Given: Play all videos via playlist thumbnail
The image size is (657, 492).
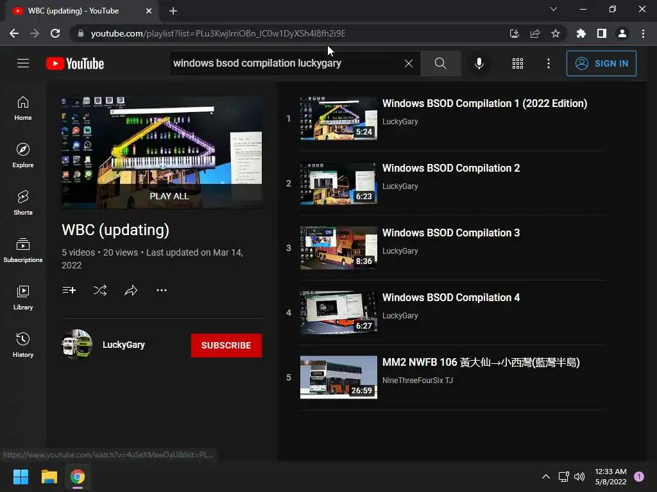Looking at the screenshot, I should (x=162, y=152).
